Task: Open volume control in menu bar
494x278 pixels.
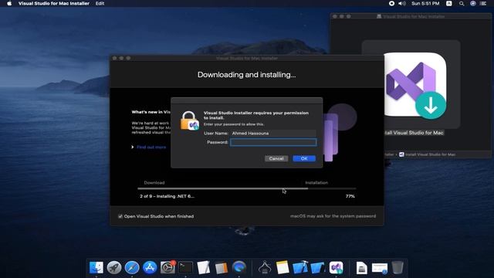Action: coord(402,3)
